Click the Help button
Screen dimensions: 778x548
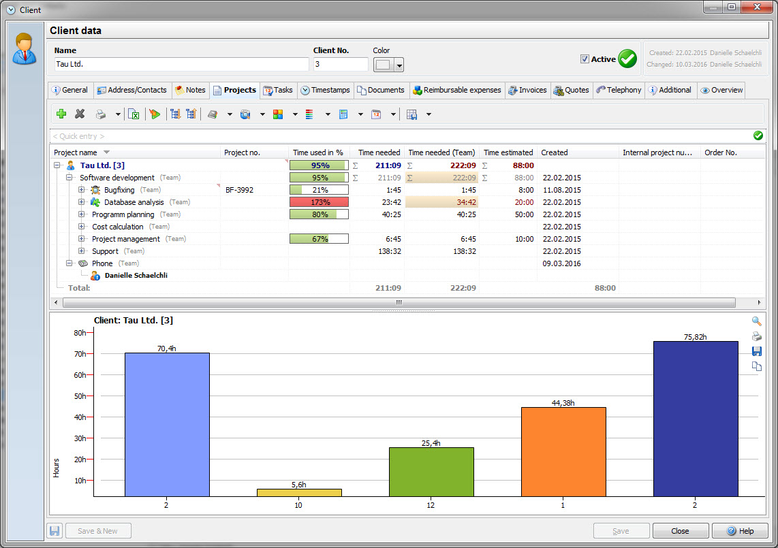[x=739, y=531]
